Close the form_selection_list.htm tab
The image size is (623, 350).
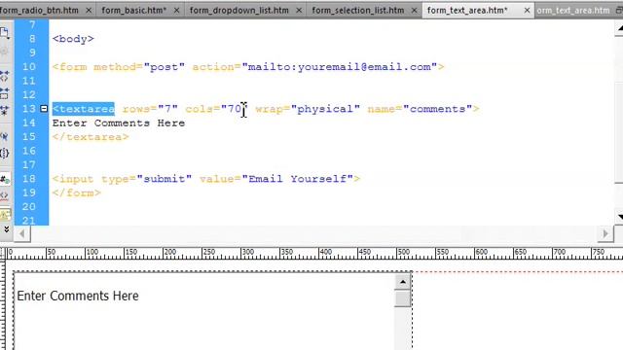pyautogui.click(x=414, y=11)
